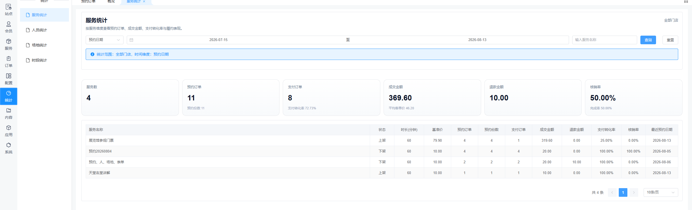Select the 统计 statistics module
This screenshot has width=692, height=210.
coord(9,96)
